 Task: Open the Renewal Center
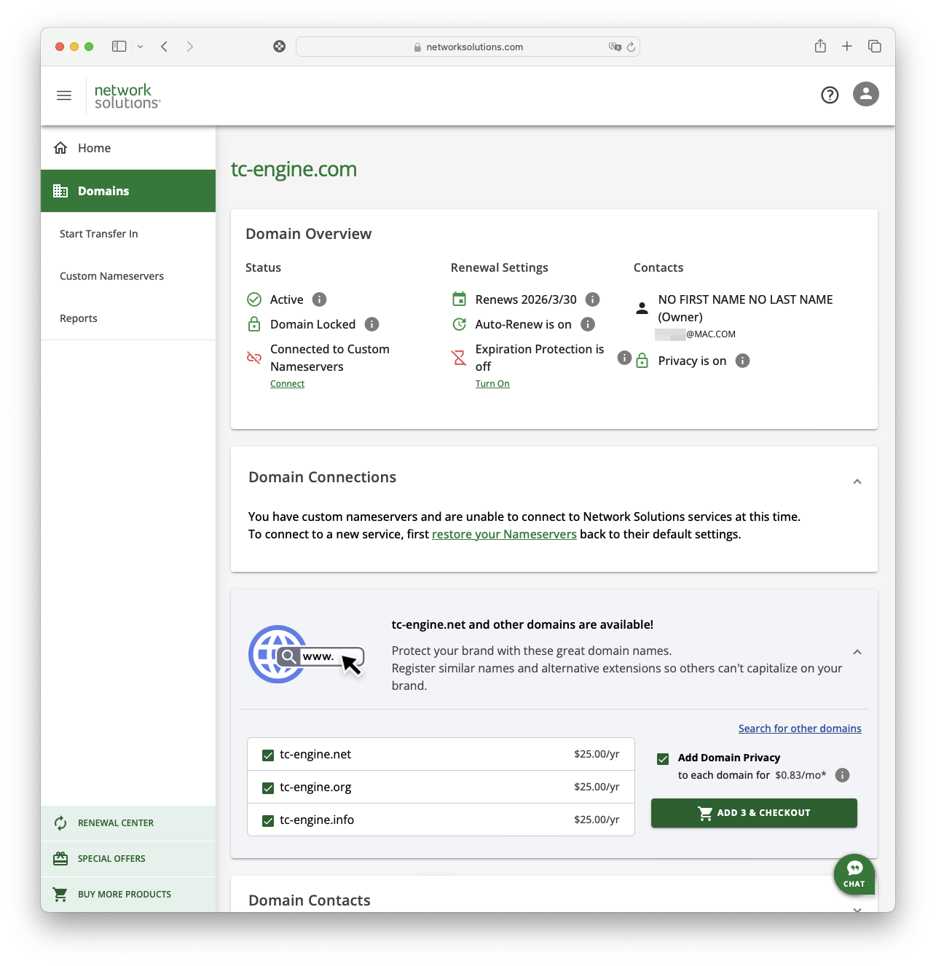(128, 823)
